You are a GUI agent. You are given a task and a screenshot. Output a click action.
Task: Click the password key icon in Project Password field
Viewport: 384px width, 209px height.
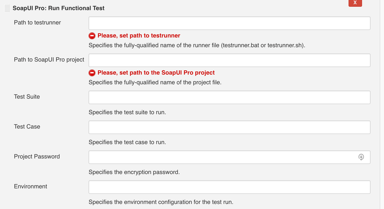tap(361, 157)
